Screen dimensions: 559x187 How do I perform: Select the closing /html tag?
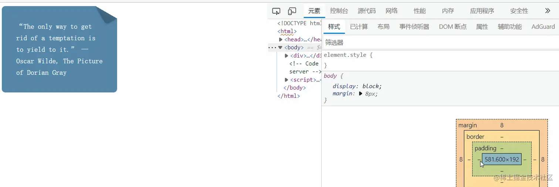tap(289, 96)
